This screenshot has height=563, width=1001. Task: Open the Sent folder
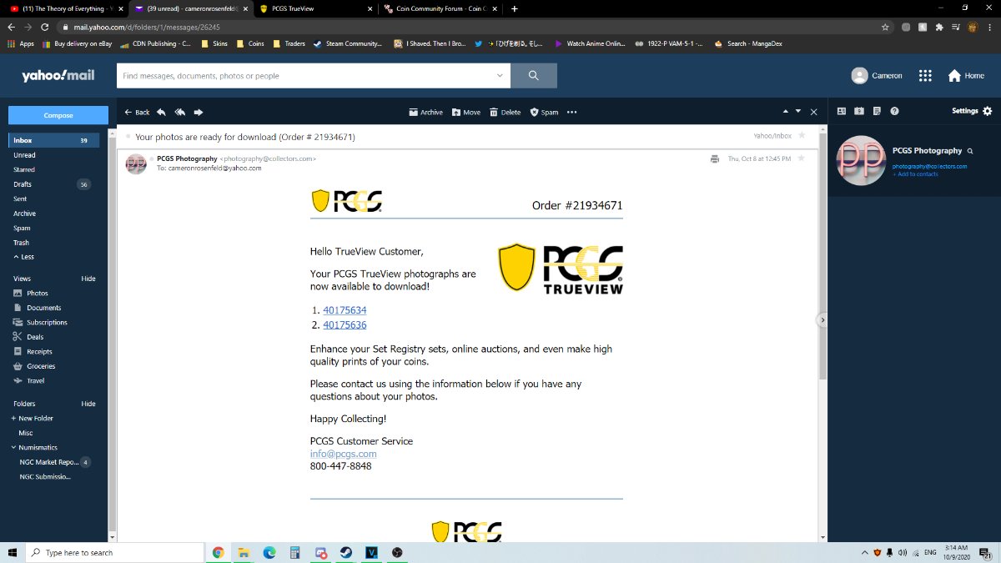point(20,199)
